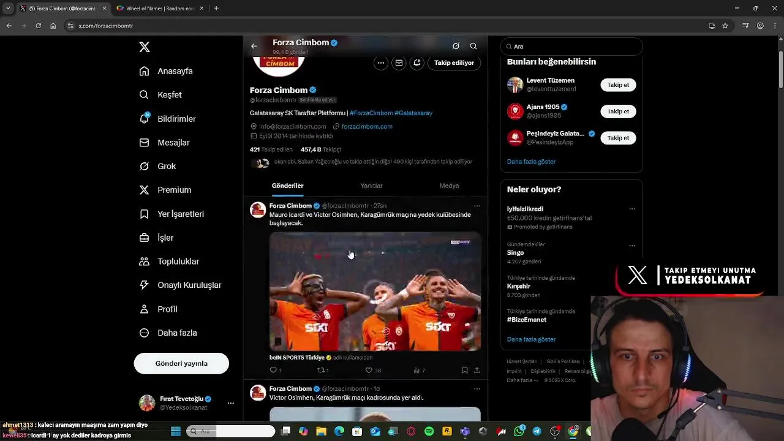This screenshot has width=784, height=441.
Task: Open forzacimbom.com link
Action: point(367,127)
